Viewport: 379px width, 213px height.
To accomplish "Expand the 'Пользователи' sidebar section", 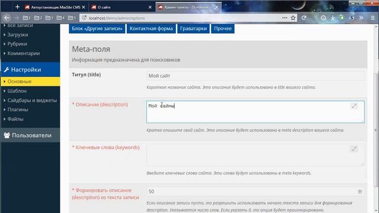I will pyautogui.click(x=30, y=135).
